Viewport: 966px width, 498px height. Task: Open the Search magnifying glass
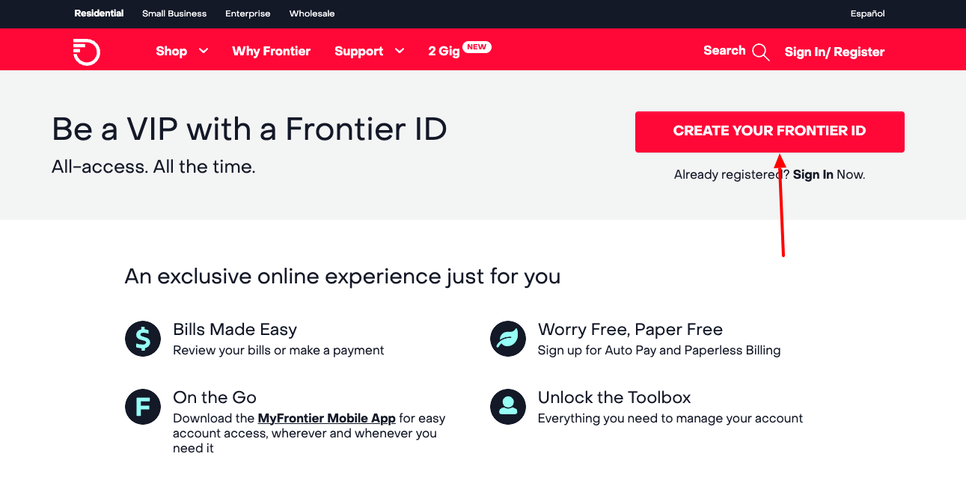[x=760, y=52]
